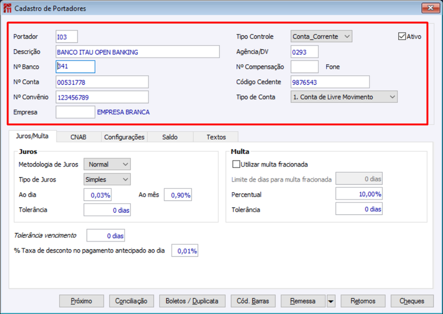Click the Nº Convênio field 123456789
Viewport: 443px width, 314px height.
click(x=102, y=97)
